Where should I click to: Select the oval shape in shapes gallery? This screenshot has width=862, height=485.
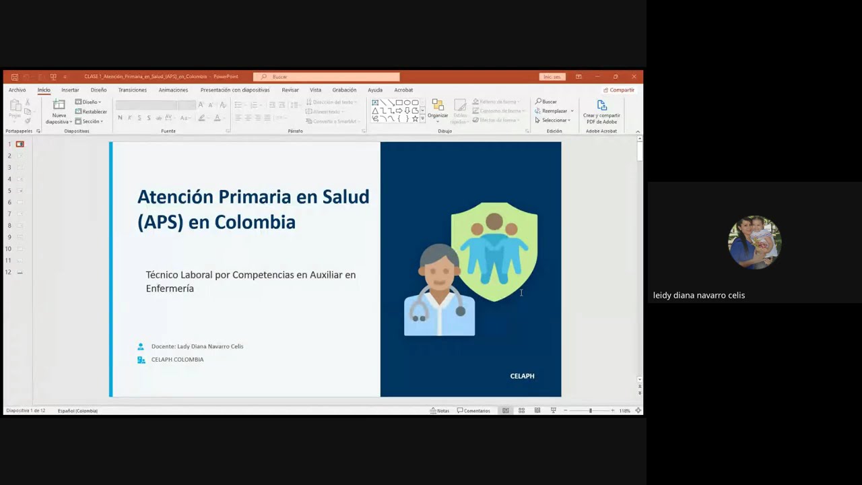[407, 102]
